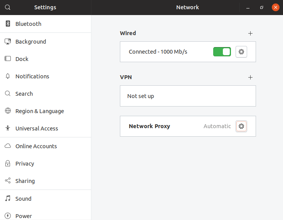Click the Online Accounts cloud icon
Image resolution: width=283 pixels, height=220 pixels.
8,146
